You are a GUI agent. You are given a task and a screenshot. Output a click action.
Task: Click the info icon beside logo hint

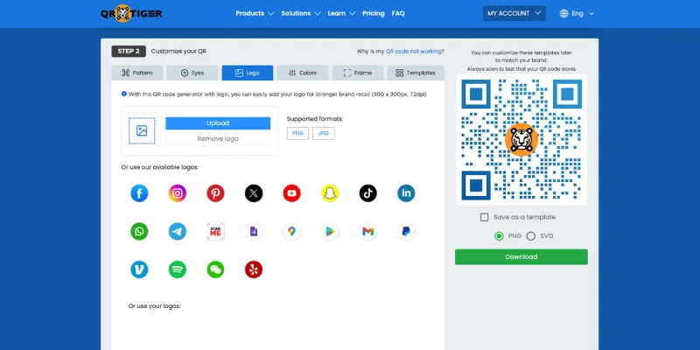[x=124, y=94]
